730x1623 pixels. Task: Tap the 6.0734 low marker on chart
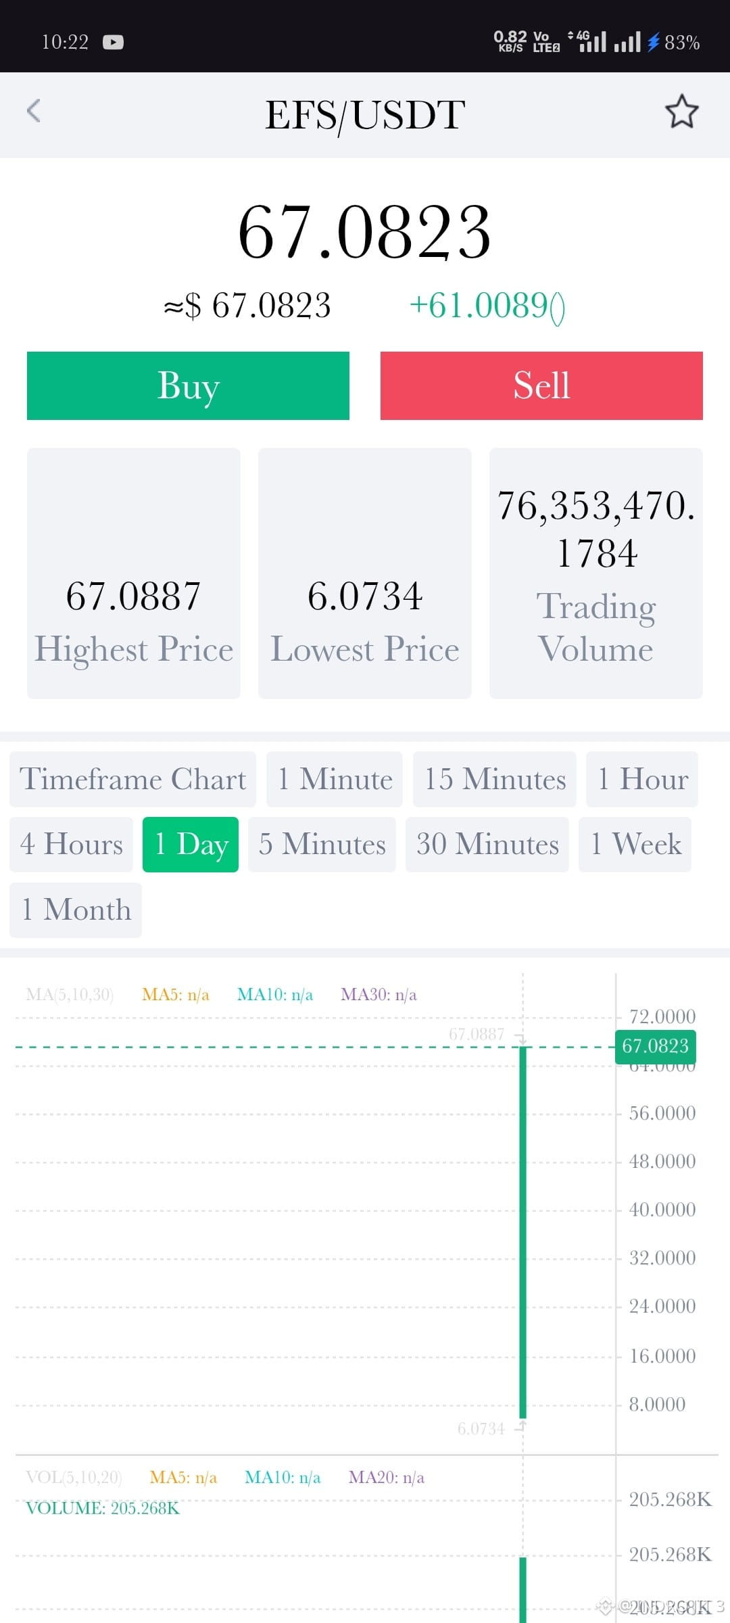click(481, 1428)
